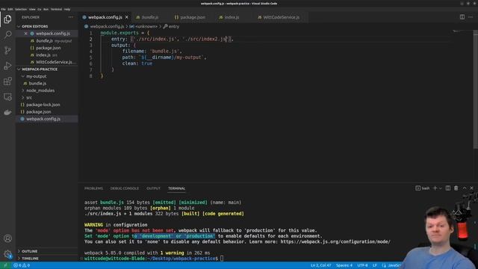Screen dimensions: 478x269
Task: Select webpack.config.js in the file tree
Action: (x=43, y=119)
